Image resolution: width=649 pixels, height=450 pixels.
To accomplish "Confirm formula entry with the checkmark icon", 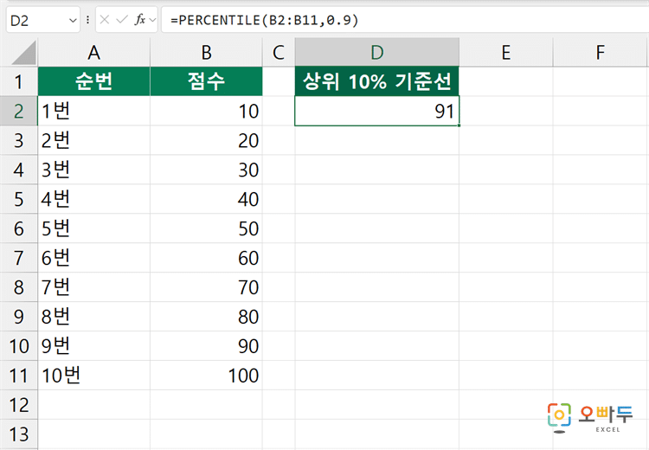I will click(x=122, y=19).
